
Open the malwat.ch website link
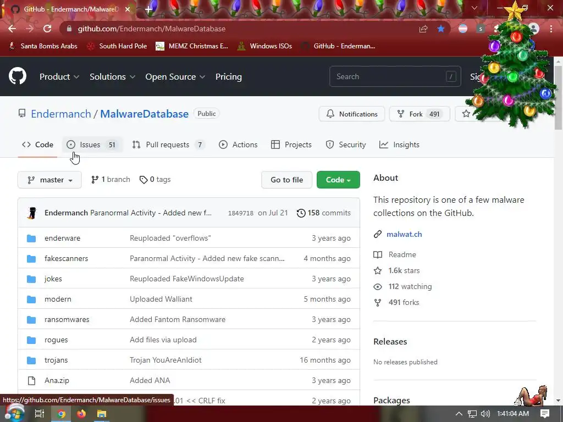(404, 234)
